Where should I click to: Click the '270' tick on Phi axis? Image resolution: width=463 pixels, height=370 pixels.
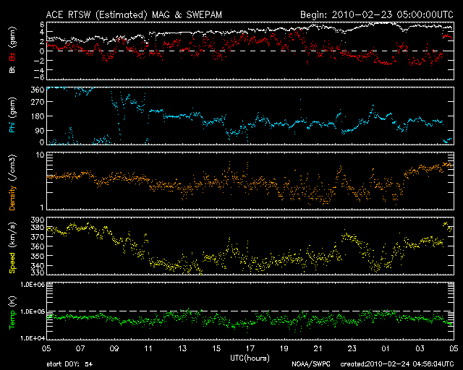(38, 102)
